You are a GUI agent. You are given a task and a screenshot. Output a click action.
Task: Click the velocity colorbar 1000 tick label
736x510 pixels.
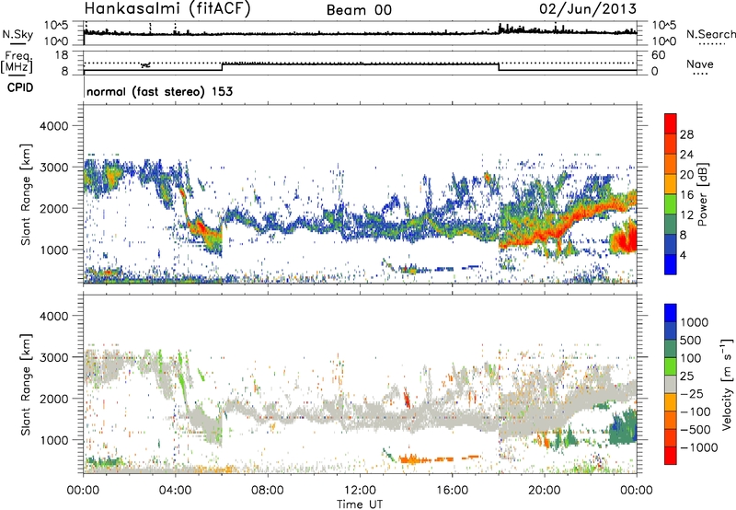pyautogui.click(x=694, y=322)
